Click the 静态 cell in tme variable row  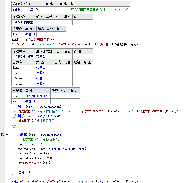point(55,96)
